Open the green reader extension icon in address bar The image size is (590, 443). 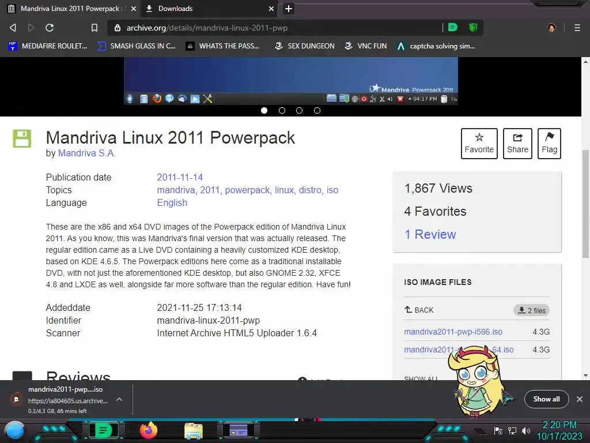(453, 28)
